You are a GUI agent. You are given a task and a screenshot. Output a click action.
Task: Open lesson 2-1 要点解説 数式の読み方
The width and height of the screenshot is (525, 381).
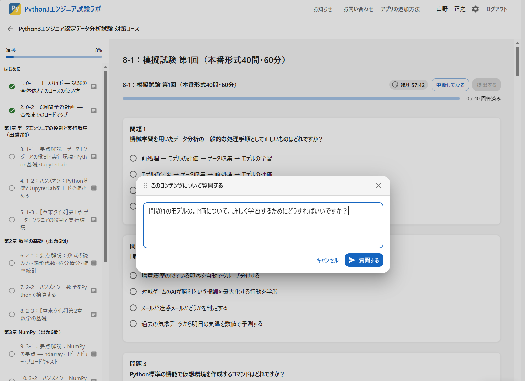point(54,263)
